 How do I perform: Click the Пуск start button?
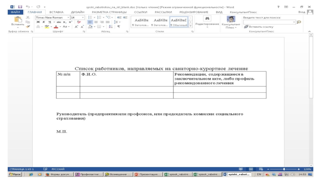pos(14,175)
